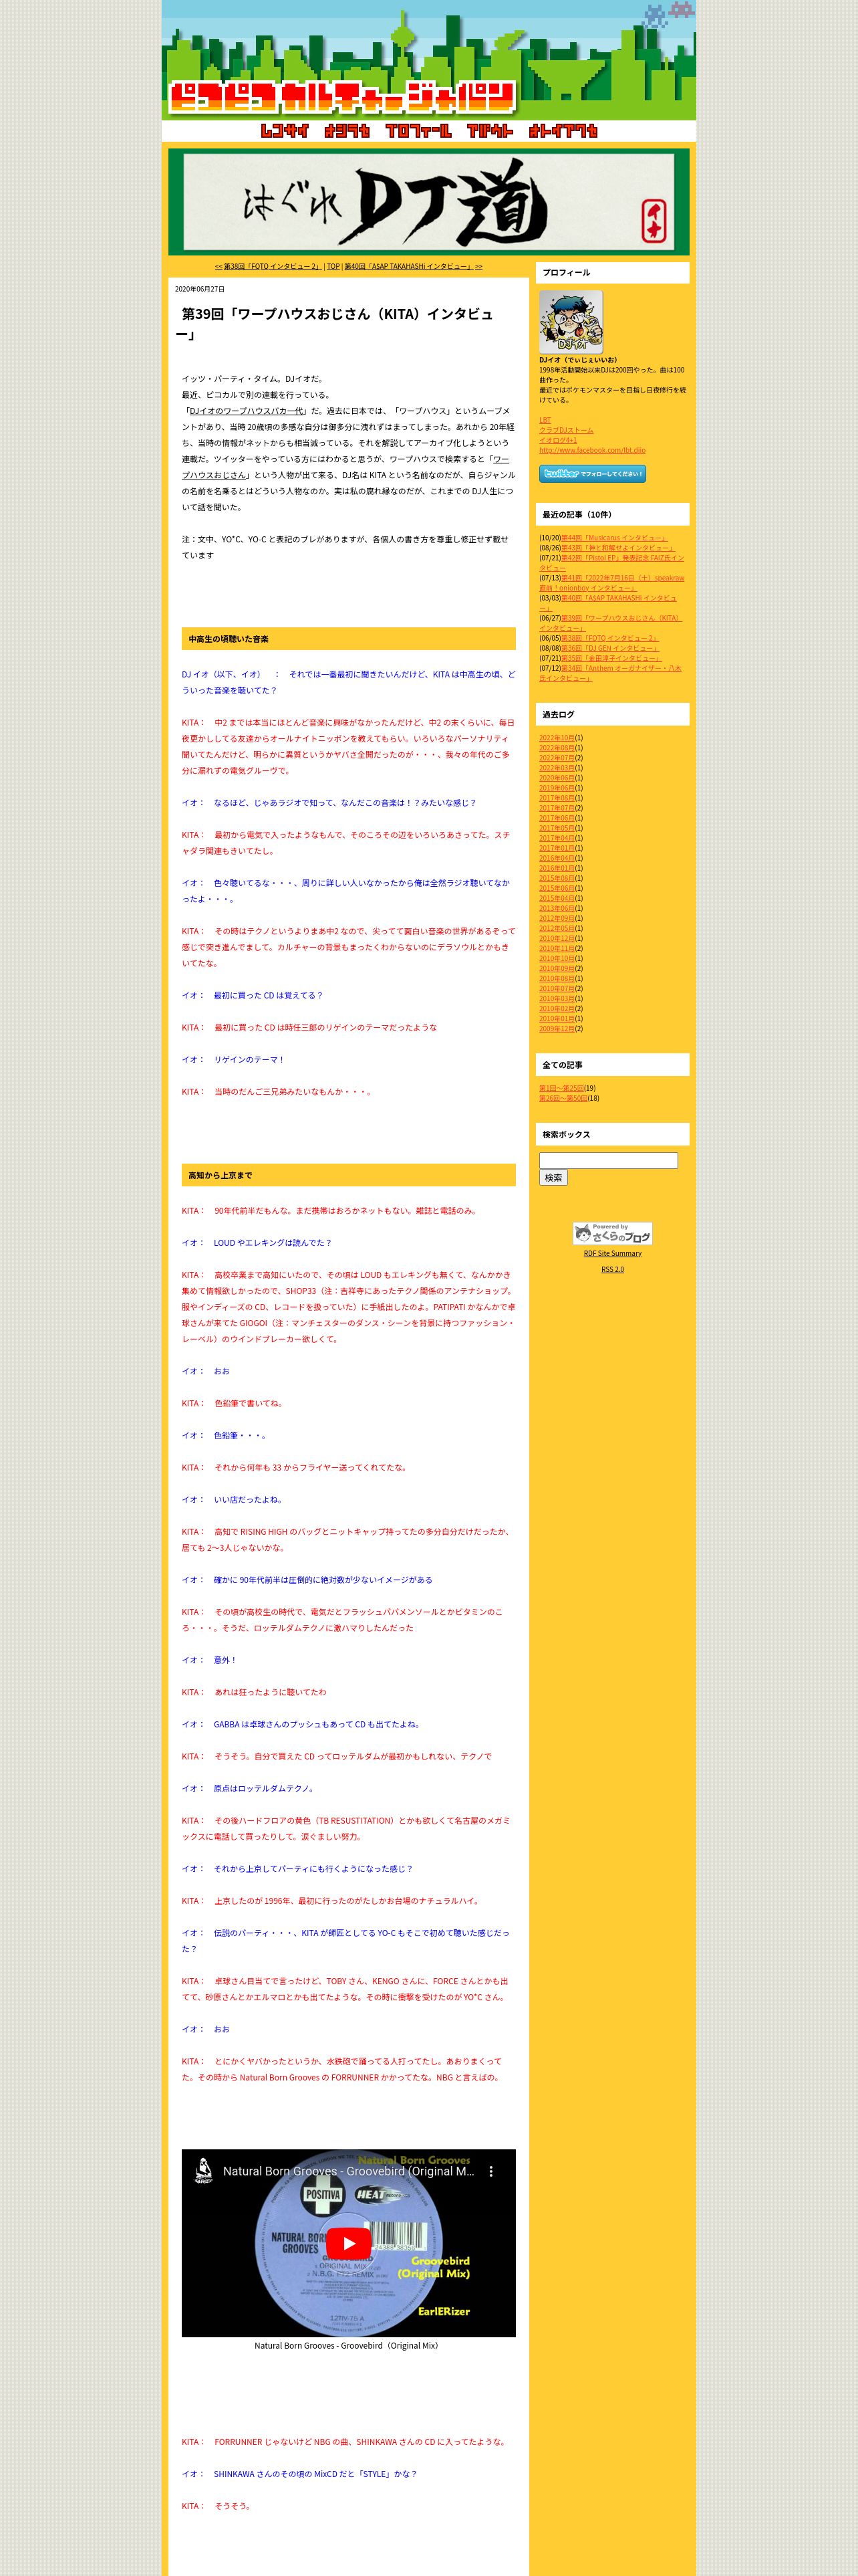This screenshot has width=858, height=2576.
Task: Open the 2019年06月 archive
Action: point(557,788)
